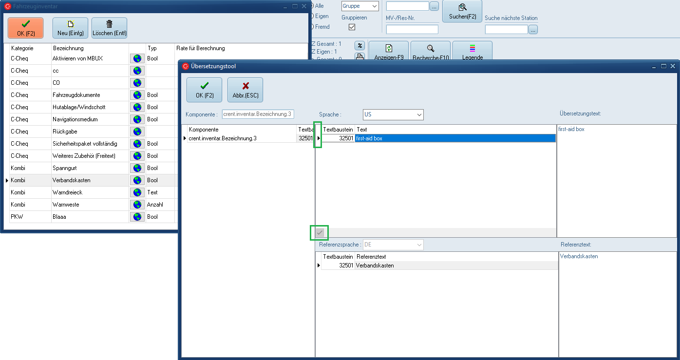Click the Komponente input field
680x360 pixels.
[x=258, y=114]
